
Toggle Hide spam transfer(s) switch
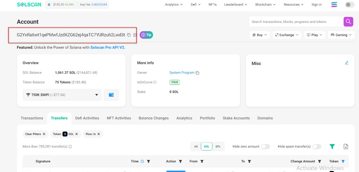pos(317,146)
